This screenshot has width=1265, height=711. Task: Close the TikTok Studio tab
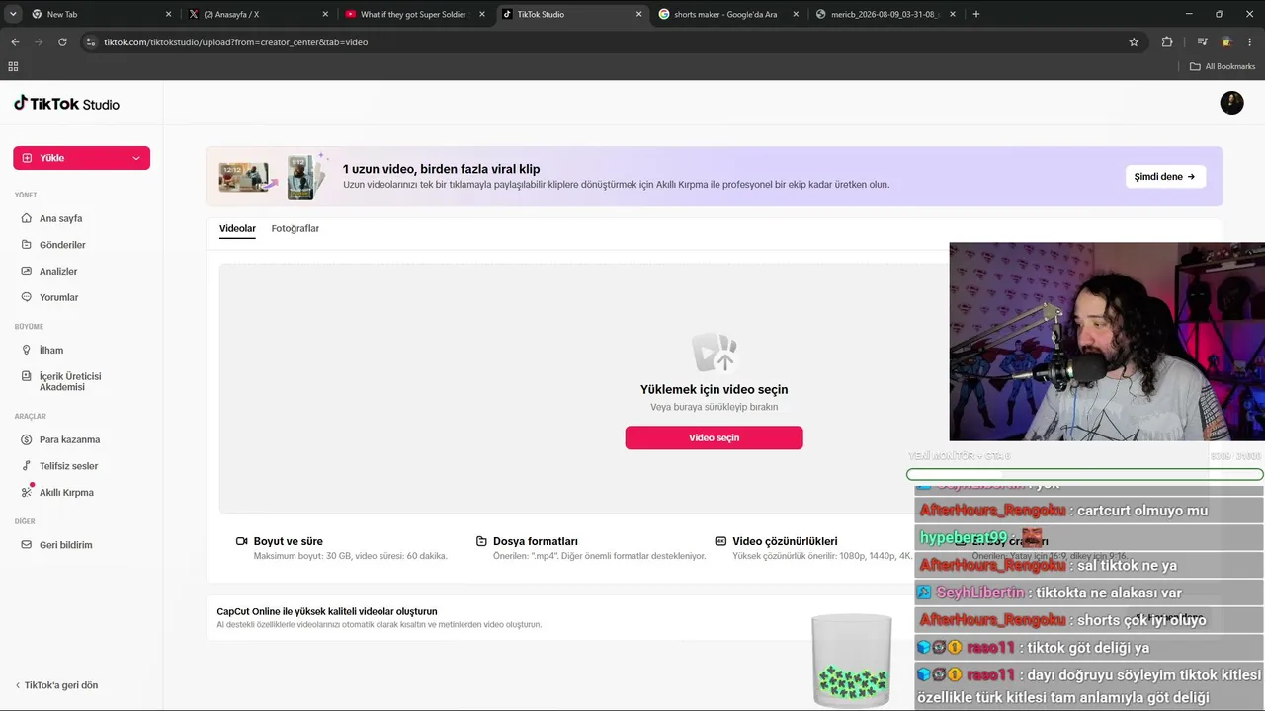(638, 14)
